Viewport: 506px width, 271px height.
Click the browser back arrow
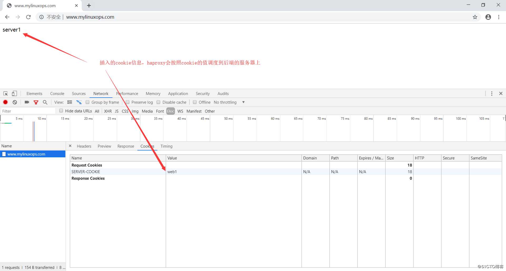[7, 17]
